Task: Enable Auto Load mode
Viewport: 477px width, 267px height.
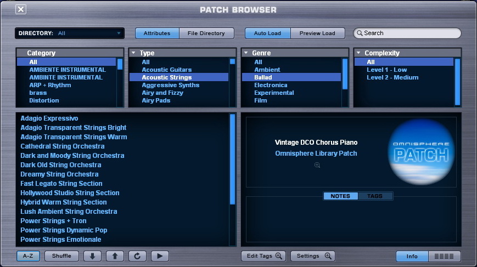Action: (x=267, y=33)
